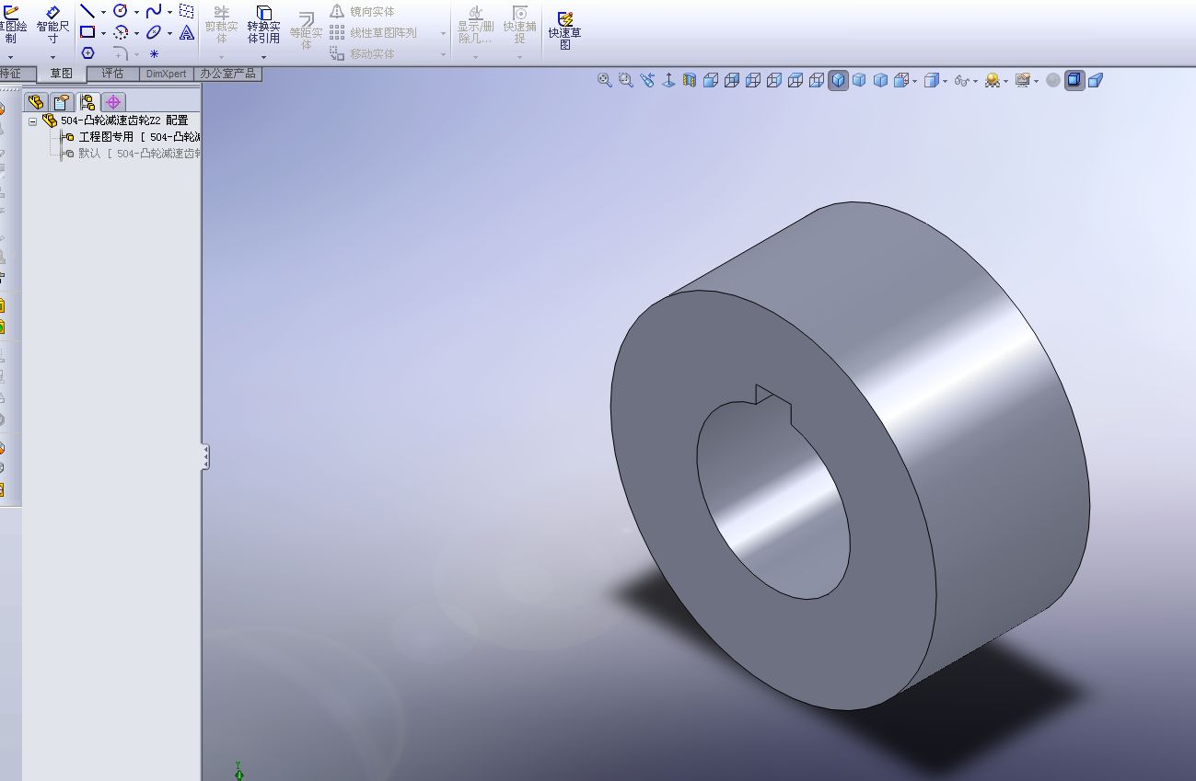
Task: Open the Line tool dropdown arrow
Action: 103,12
